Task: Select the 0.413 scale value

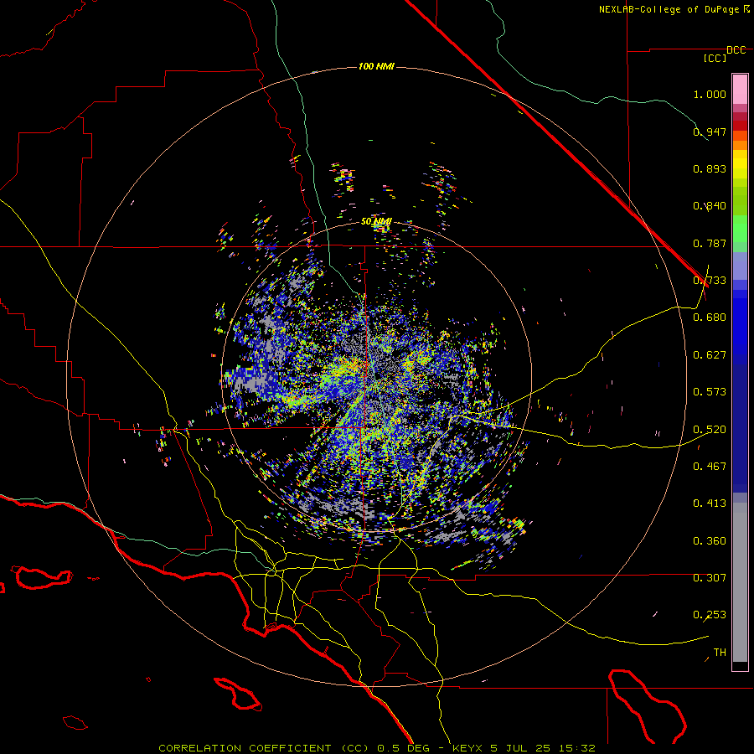Action: [x=710, y=504]
